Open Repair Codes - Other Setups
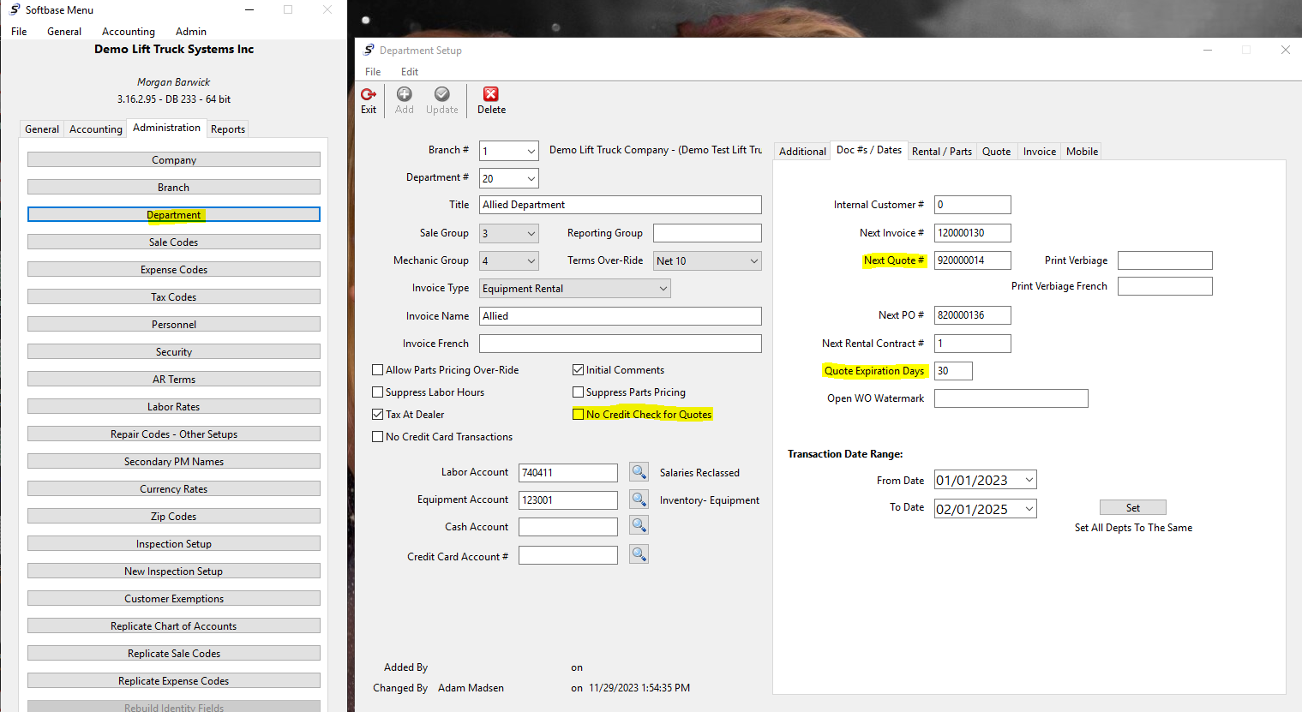This screenshot has height=712, width=1302. pyautogui.click(x=174, y=434)
